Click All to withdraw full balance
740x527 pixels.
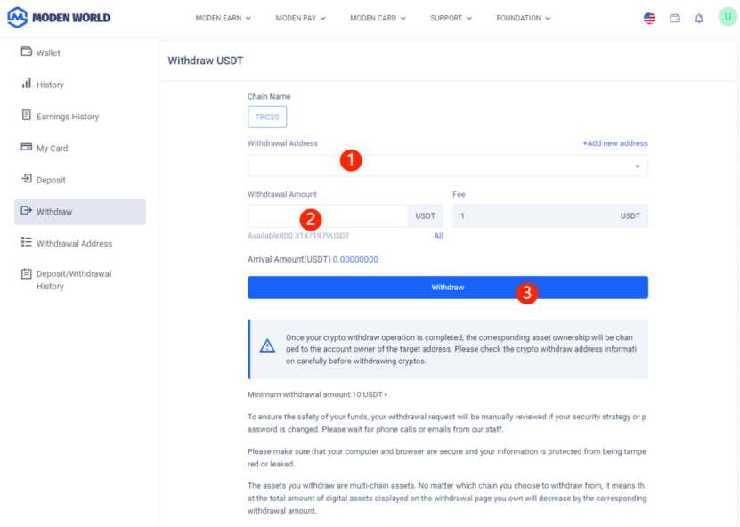pos(438,236)
